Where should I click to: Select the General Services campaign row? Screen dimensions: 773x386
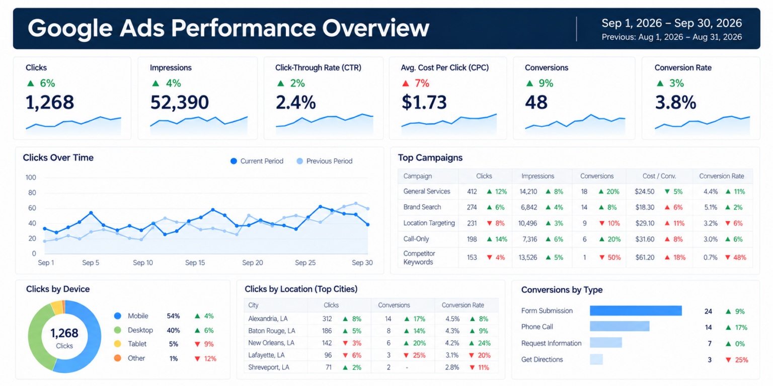(575, 191)
